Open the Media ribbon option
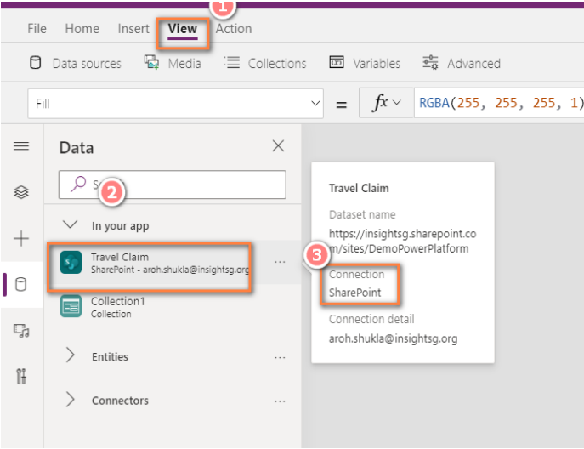 coord(184,63)
